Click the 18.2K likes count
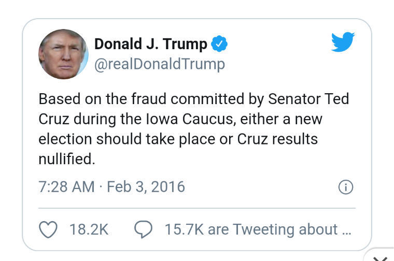 pyautogui.click(x=89, y=229)
